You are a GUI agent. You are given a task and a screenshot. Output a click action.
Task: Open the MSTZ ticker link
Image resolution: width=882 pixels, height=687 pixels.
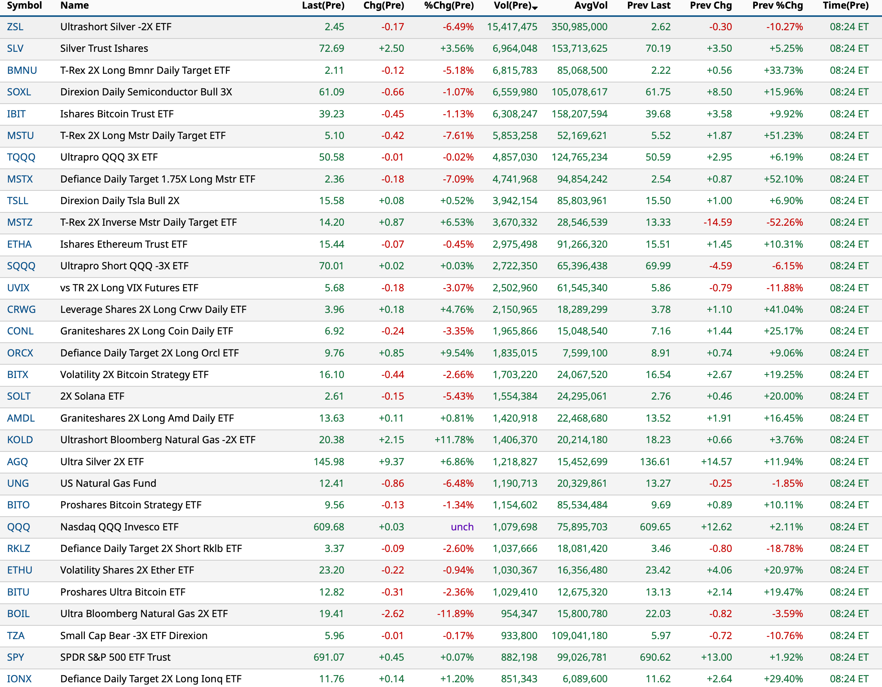19,223
